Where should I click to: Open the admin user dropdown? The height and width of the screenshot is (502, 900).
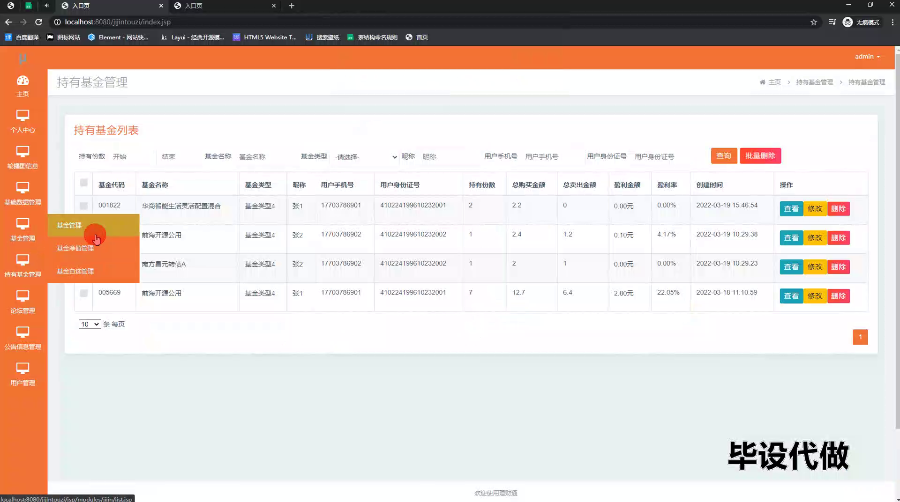click(x=867, y=56)
